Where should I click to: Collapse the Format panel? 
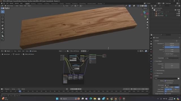click(x=156, y=41)
